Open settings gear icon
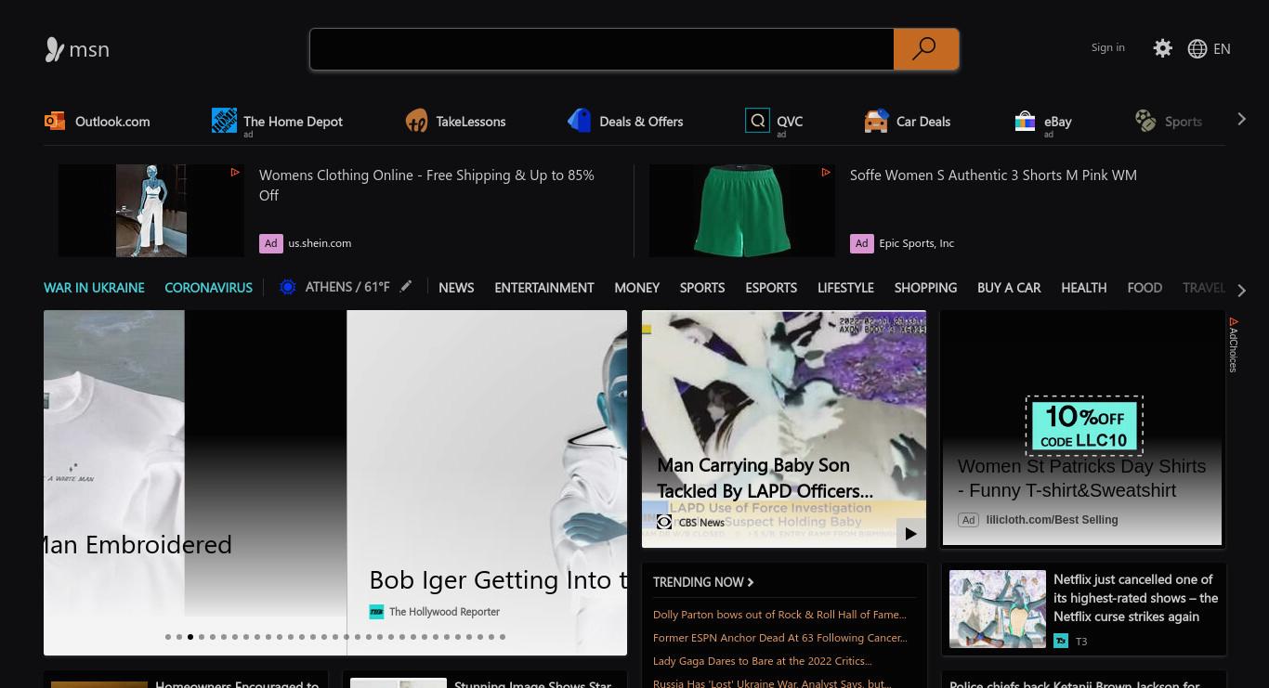Image resolution: width=1269 pixels, height=688 pixels. click(1162, 48)
